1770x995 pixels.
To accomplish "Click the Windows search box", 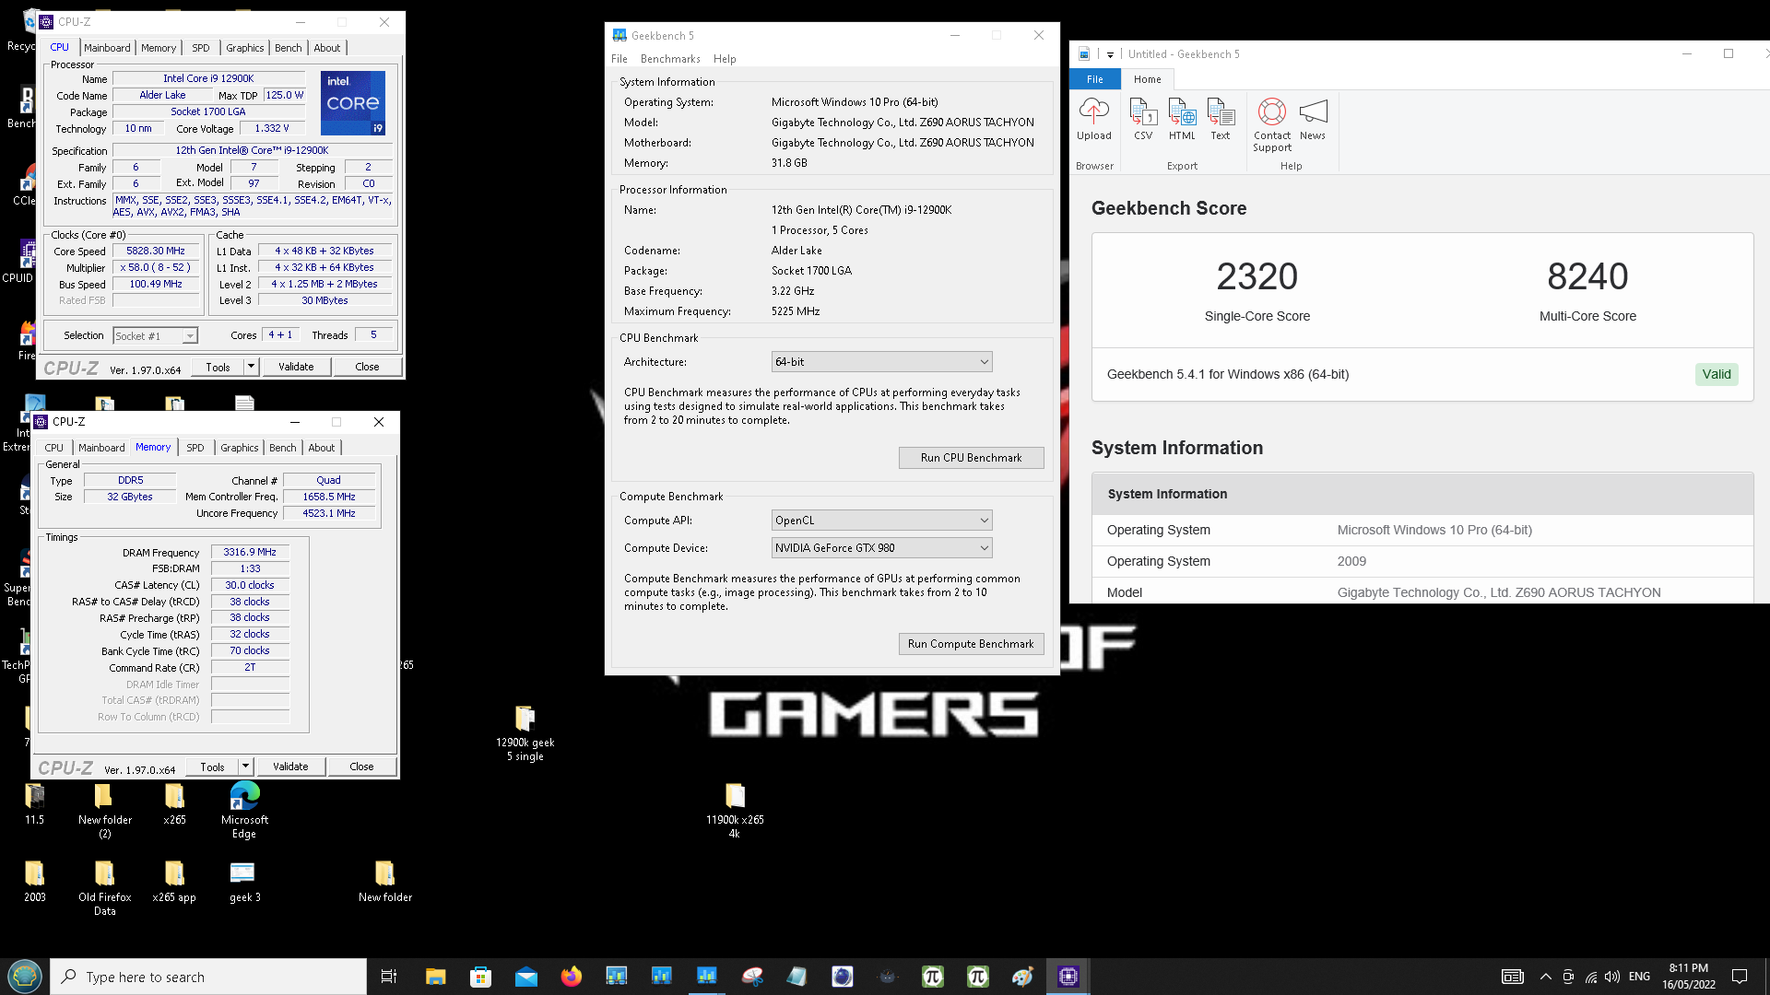I will (208, 977).
